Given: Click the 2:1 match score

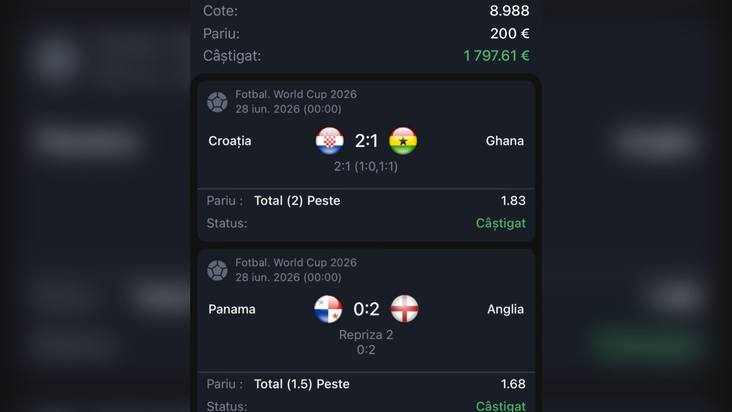Looking at the screenshot, I should pos(366,141).
